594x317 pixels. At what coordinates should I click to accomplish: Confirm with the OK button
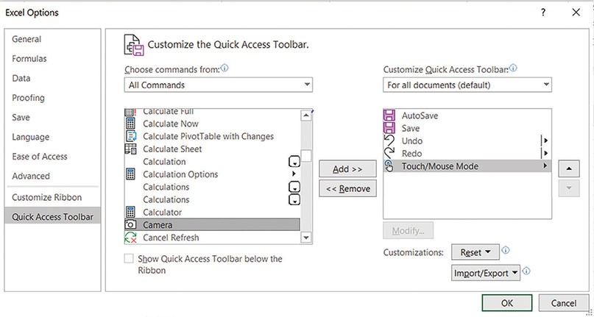point(507,303)
